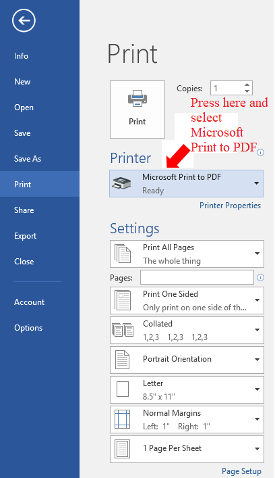Click the back arrow circle icon
This screenshot has height=478, width=275.
[x=24, y=20]
